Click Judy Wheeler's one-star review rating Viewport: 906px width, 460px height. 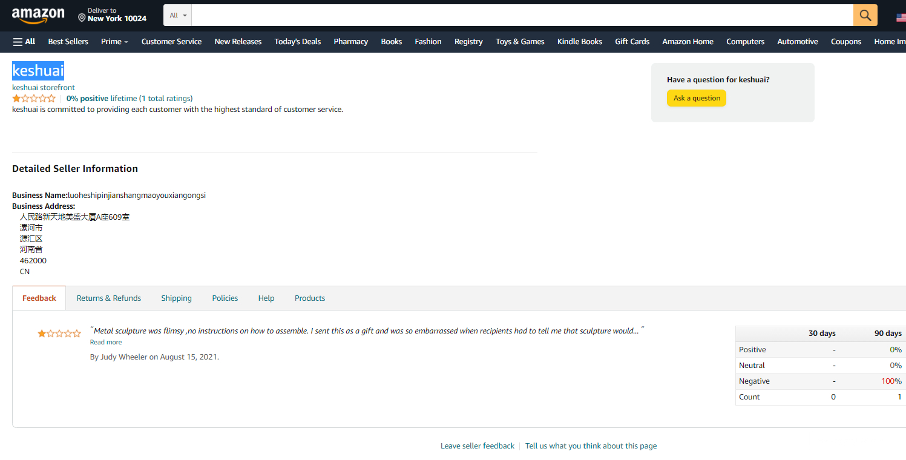(59, 333)
